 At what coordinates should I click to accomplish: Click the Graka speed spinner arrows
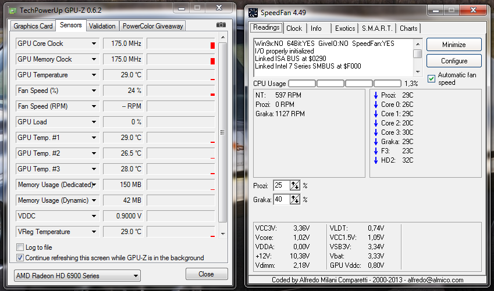click(x=295, y=199)
